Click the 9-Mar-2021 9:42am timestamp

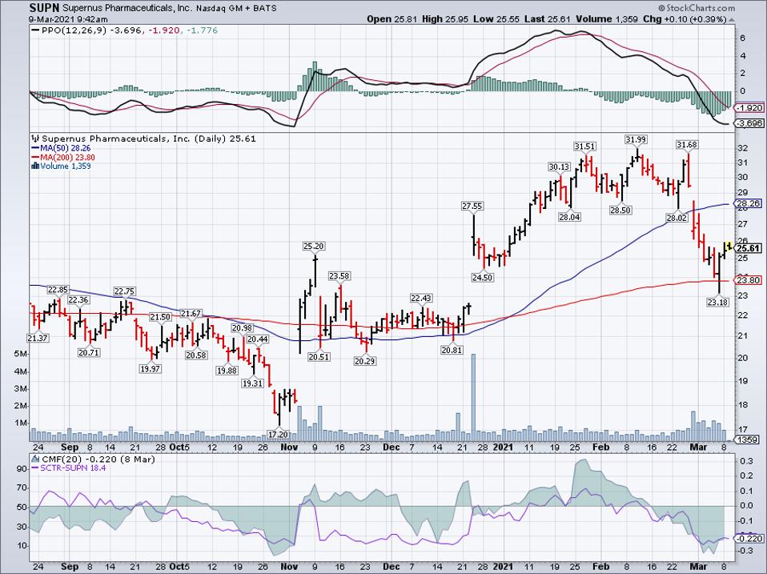click(x=68, y=19)
